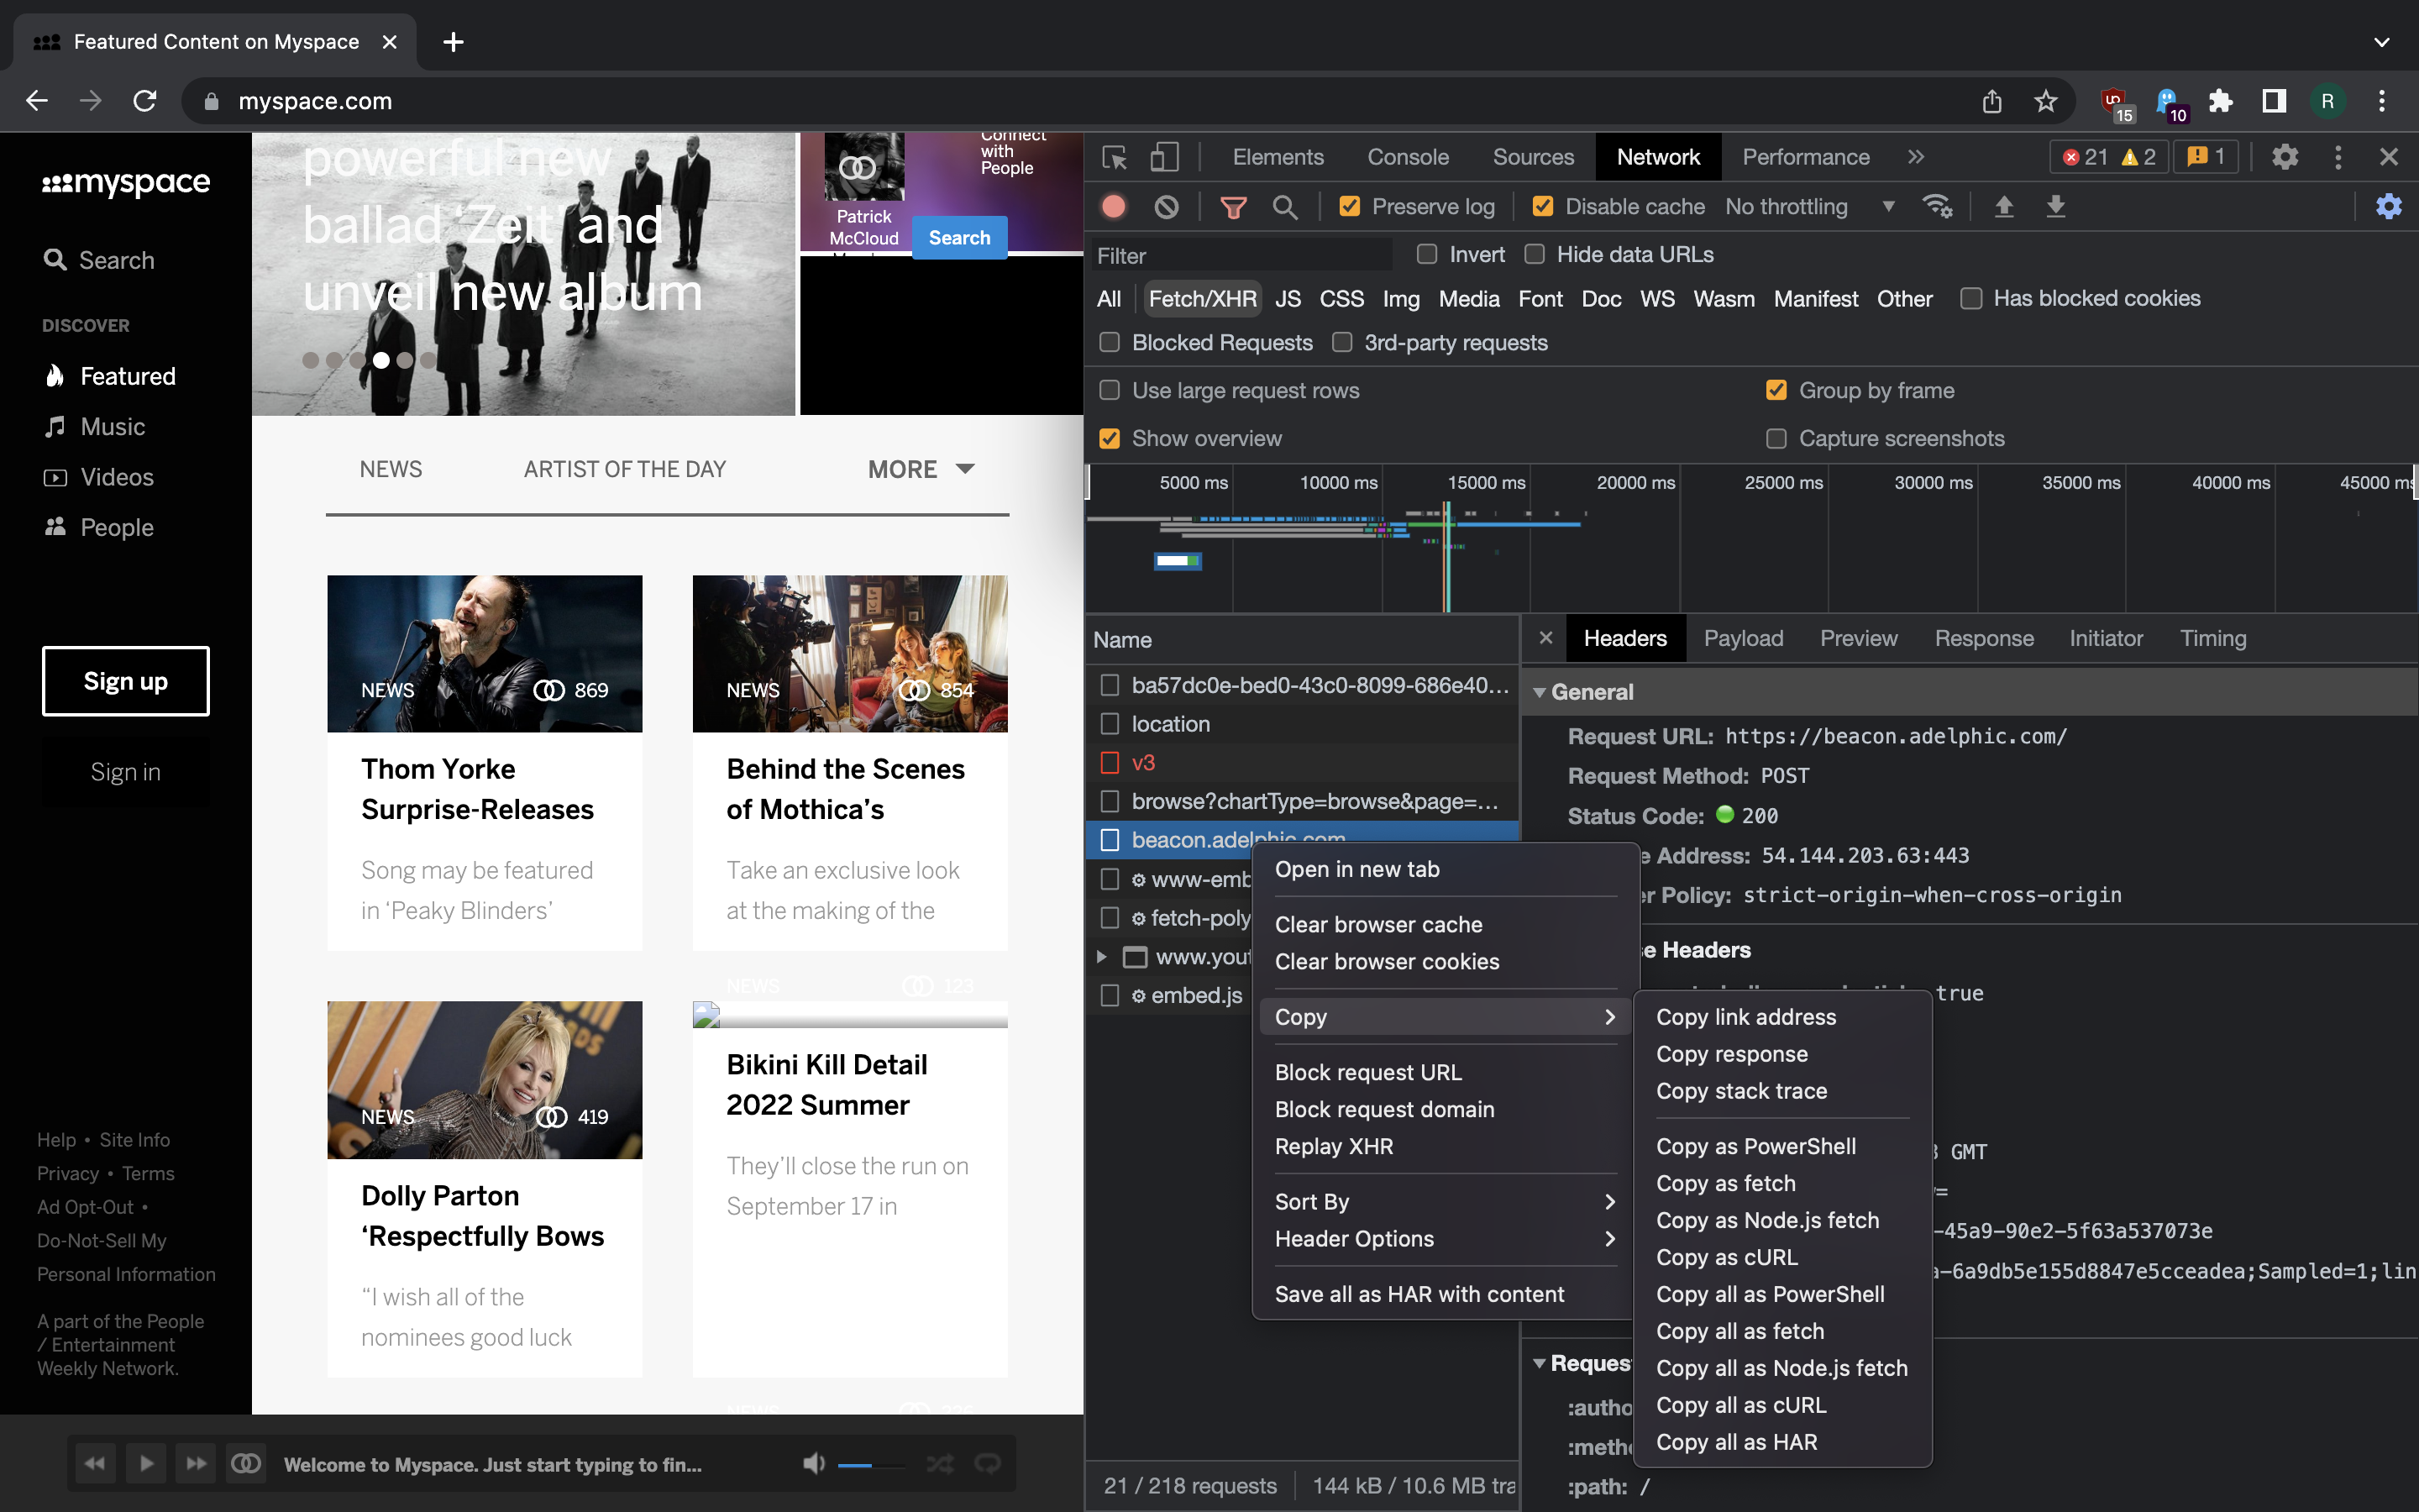
Task: Open the blue Network settings gear
Action: 2388,207
